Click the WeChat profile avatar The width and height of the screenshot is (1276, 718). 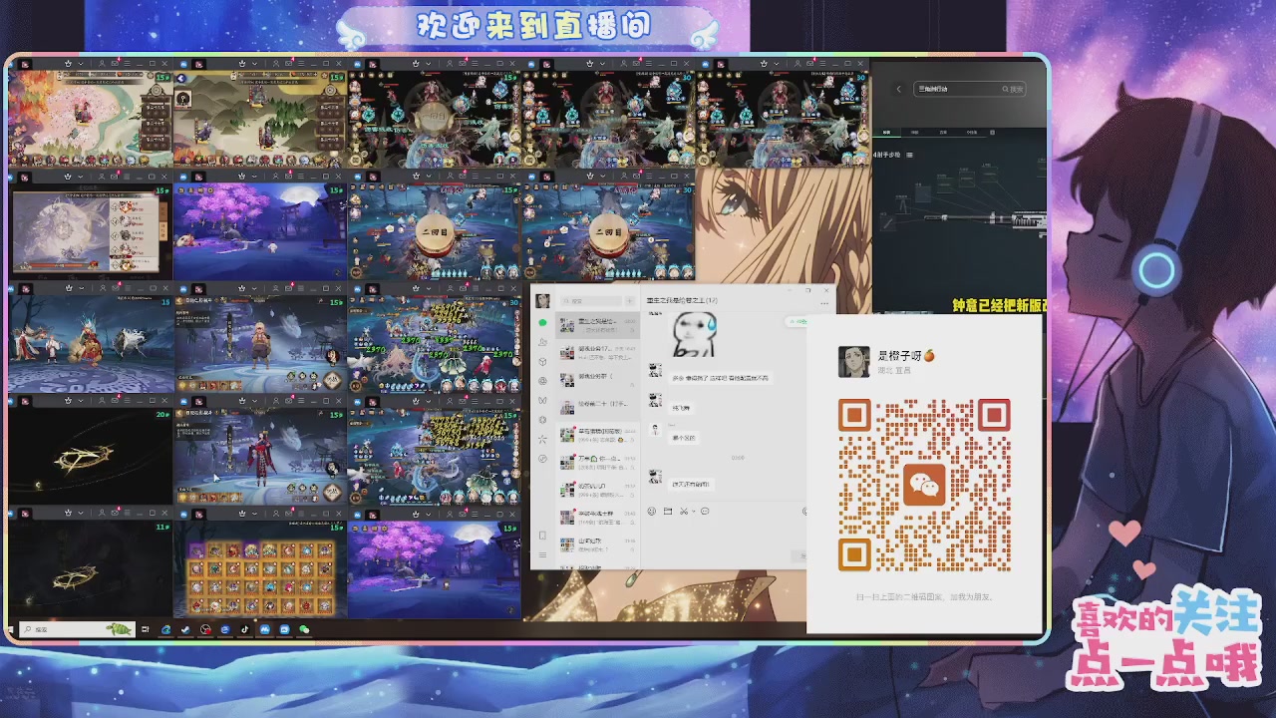click(x=542, y=300)
